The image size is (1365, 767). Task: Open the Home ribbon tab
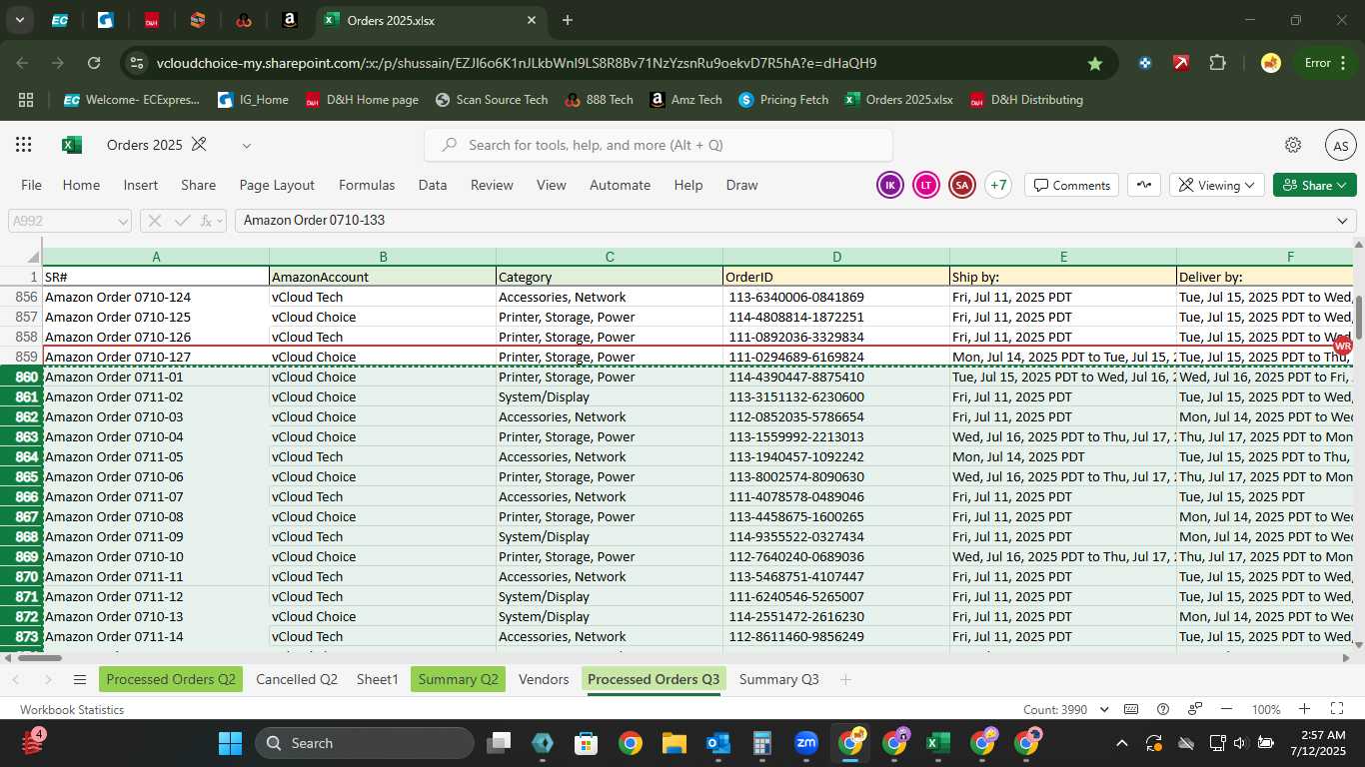coord(81,185)
